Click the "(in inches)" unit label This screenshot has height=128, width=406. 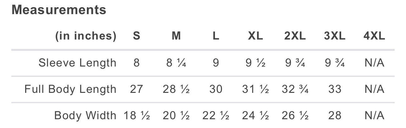pos(86,36)
